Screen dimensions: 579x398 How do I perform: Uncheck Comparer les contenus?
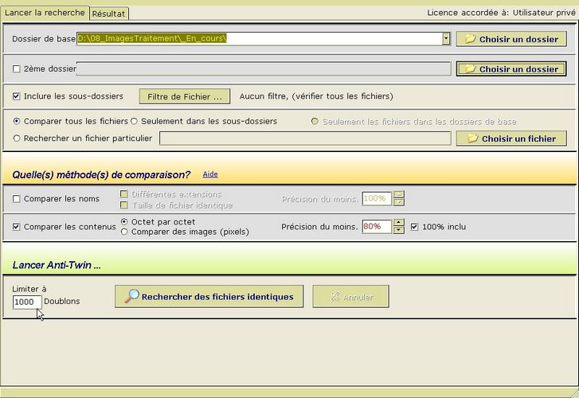click(x=17, y=227)
